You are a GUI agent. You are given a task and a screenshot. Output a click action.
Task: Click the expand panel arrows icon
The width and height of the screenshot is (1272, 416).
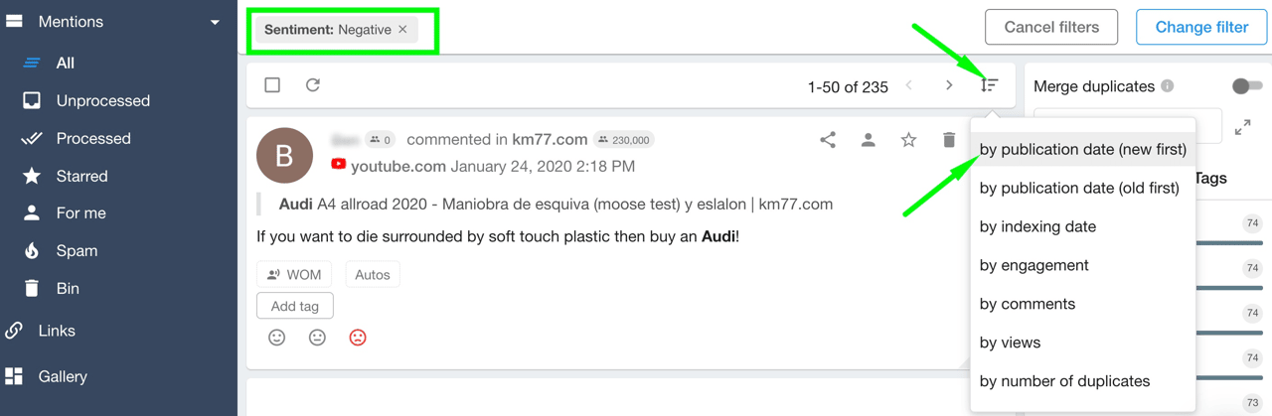click(1243, 127)
